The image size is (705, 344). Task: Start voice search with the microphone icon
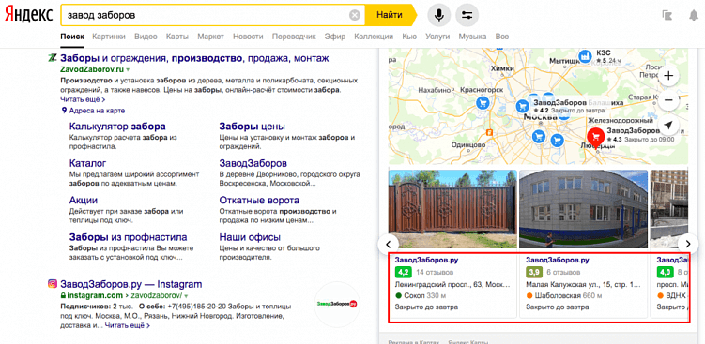pyautogui.click(x=438, y=15)
